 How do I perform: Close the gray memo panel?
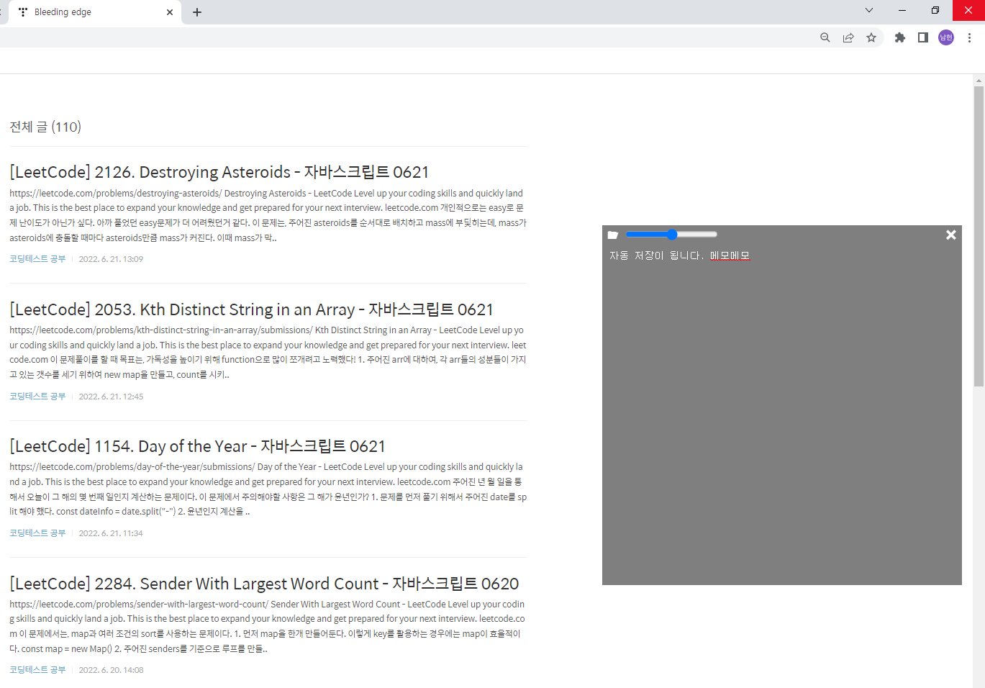pyautogui.click(x=950, y=235)
